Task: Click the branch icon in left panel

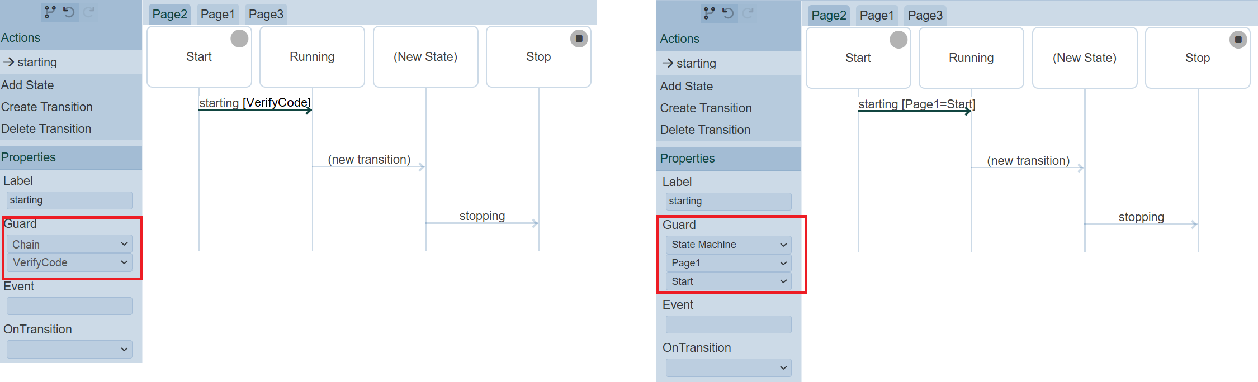Action: [x=50, y=12]
